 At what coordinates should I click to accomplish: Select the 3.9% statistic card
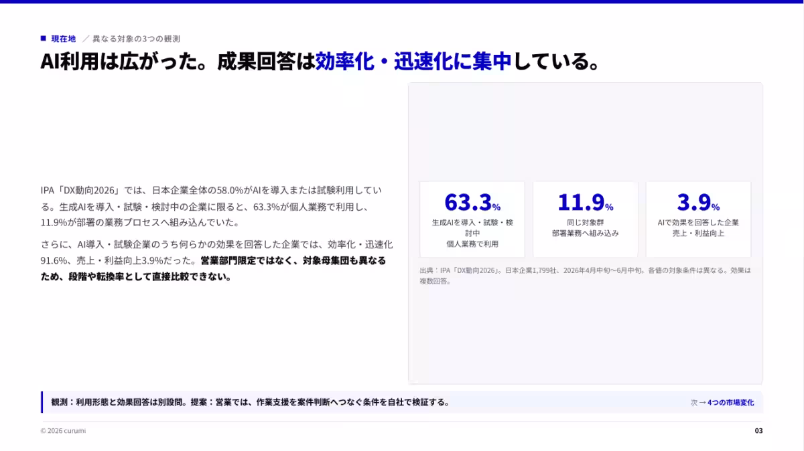coord(698,219)
